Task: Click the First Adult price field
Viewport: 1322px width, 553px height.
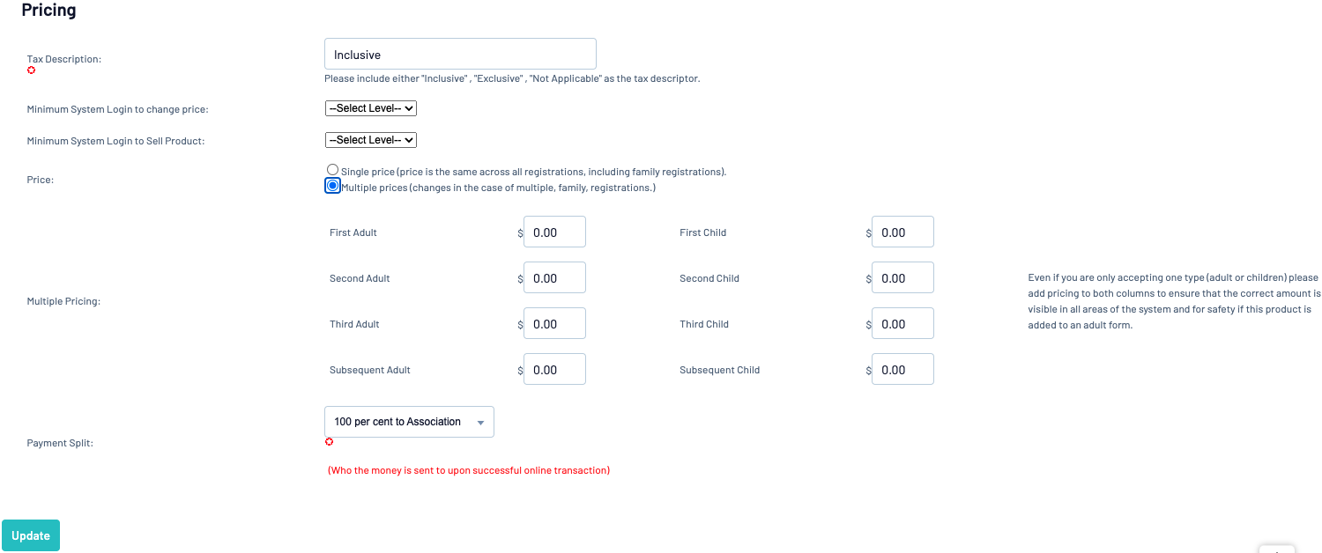Action: pyautogui.click(x=554, y=232)
